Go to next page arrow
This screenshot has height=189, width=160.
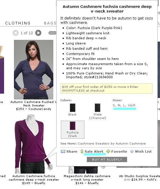coord(38,33)
